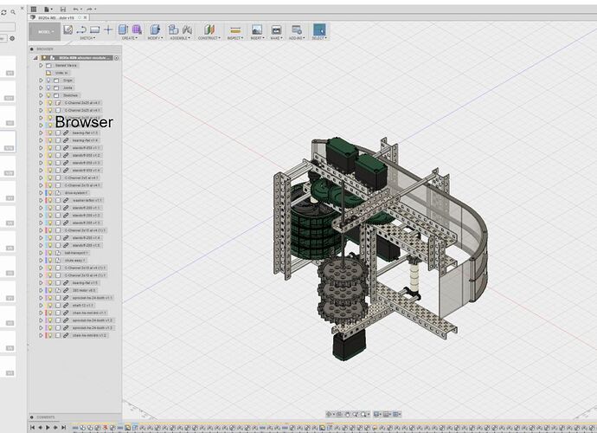Select the Make 3D Print icon

coord(276,29)
